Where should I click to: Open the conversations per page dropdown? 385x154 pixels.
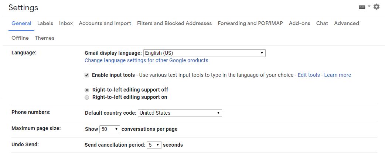110,129
